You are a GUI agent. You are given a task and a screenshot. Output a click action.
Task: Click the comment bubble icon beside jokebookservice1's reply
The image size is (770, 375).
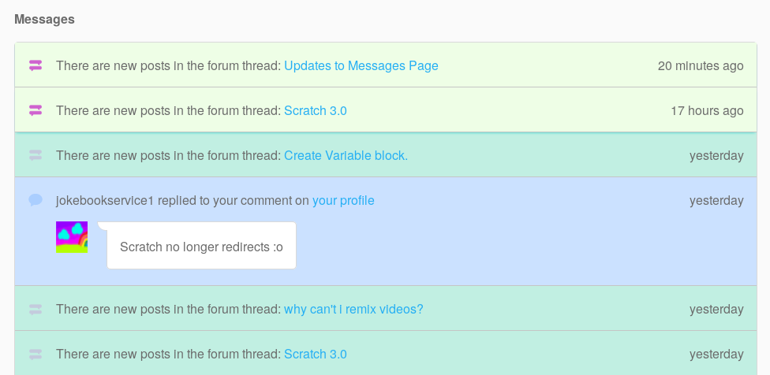coord(36,200)
